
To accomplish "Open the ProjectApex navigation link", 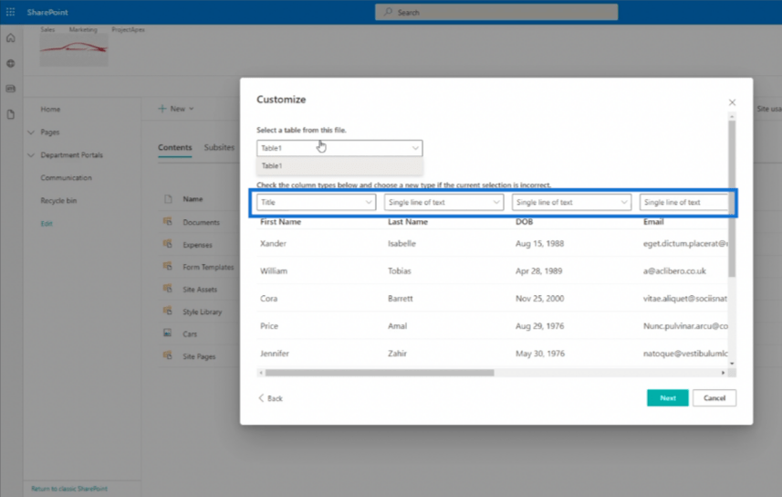I will 128,29.
